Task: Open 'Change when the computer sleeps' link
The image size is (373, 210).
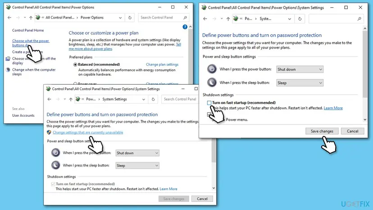Action: pos(34,72)
